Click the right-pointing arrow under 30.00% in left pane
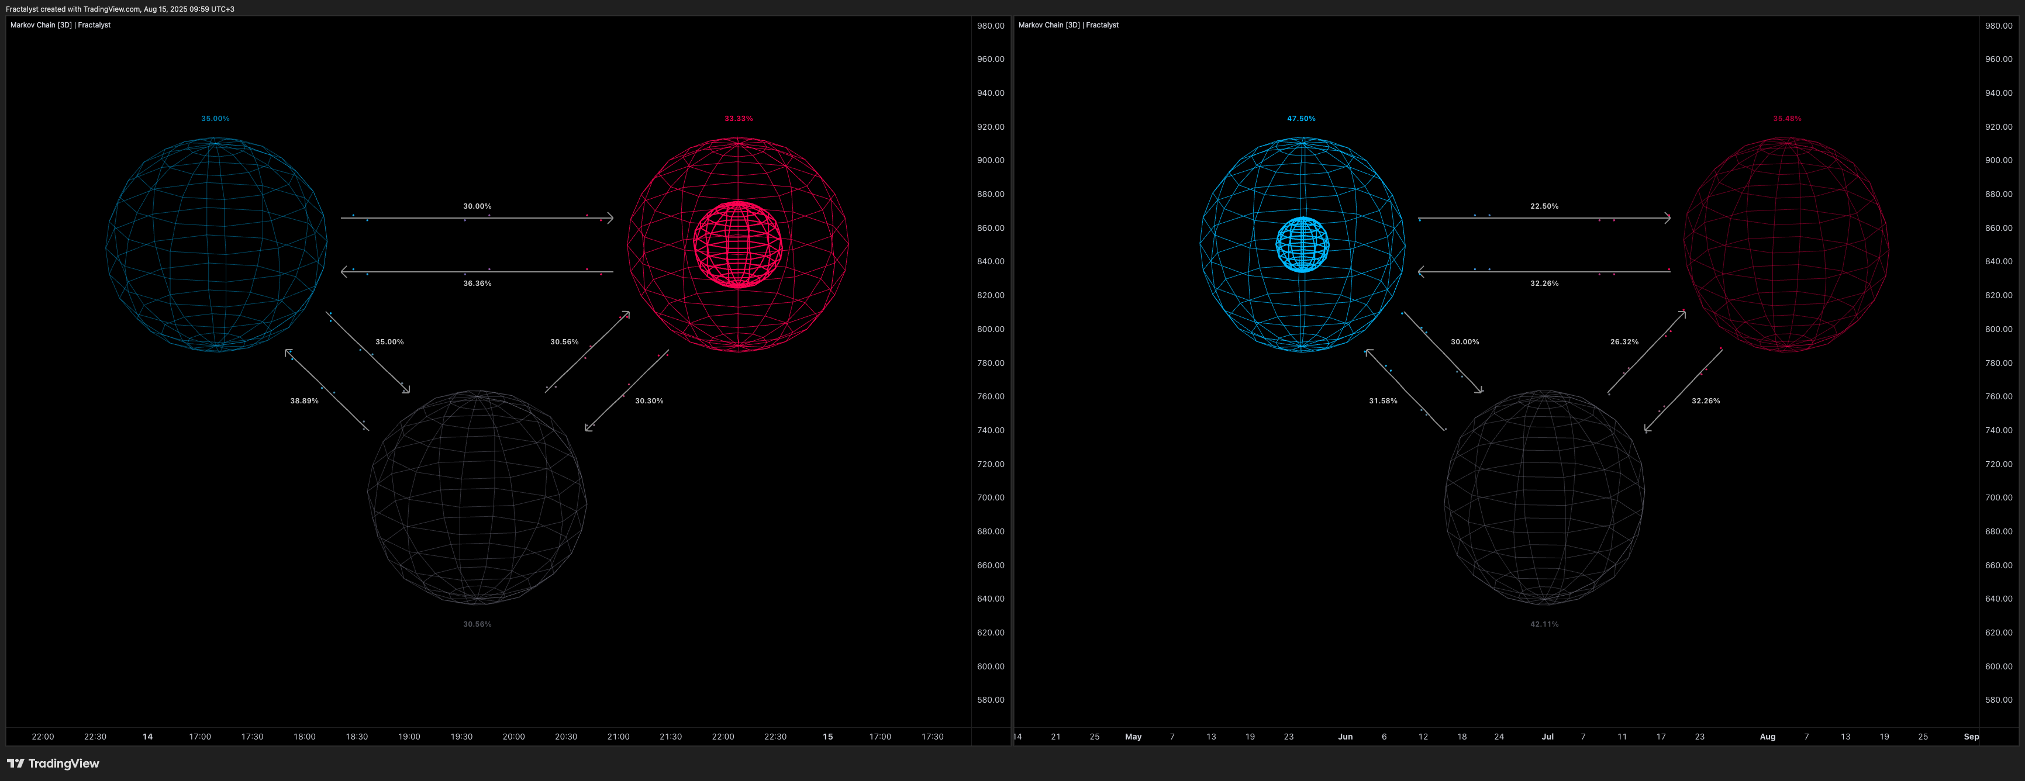This screenshot has width=2025, height=781. pyautogui.click(x=477, y=217)
